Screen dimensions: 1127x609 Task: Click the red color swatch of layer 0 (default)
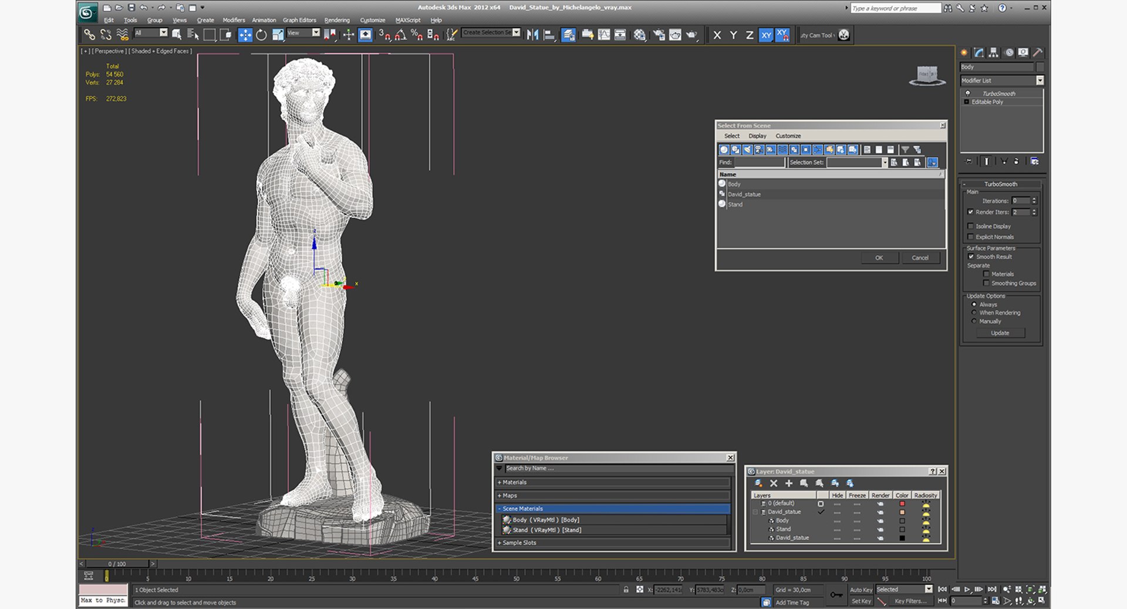[902, 503]
